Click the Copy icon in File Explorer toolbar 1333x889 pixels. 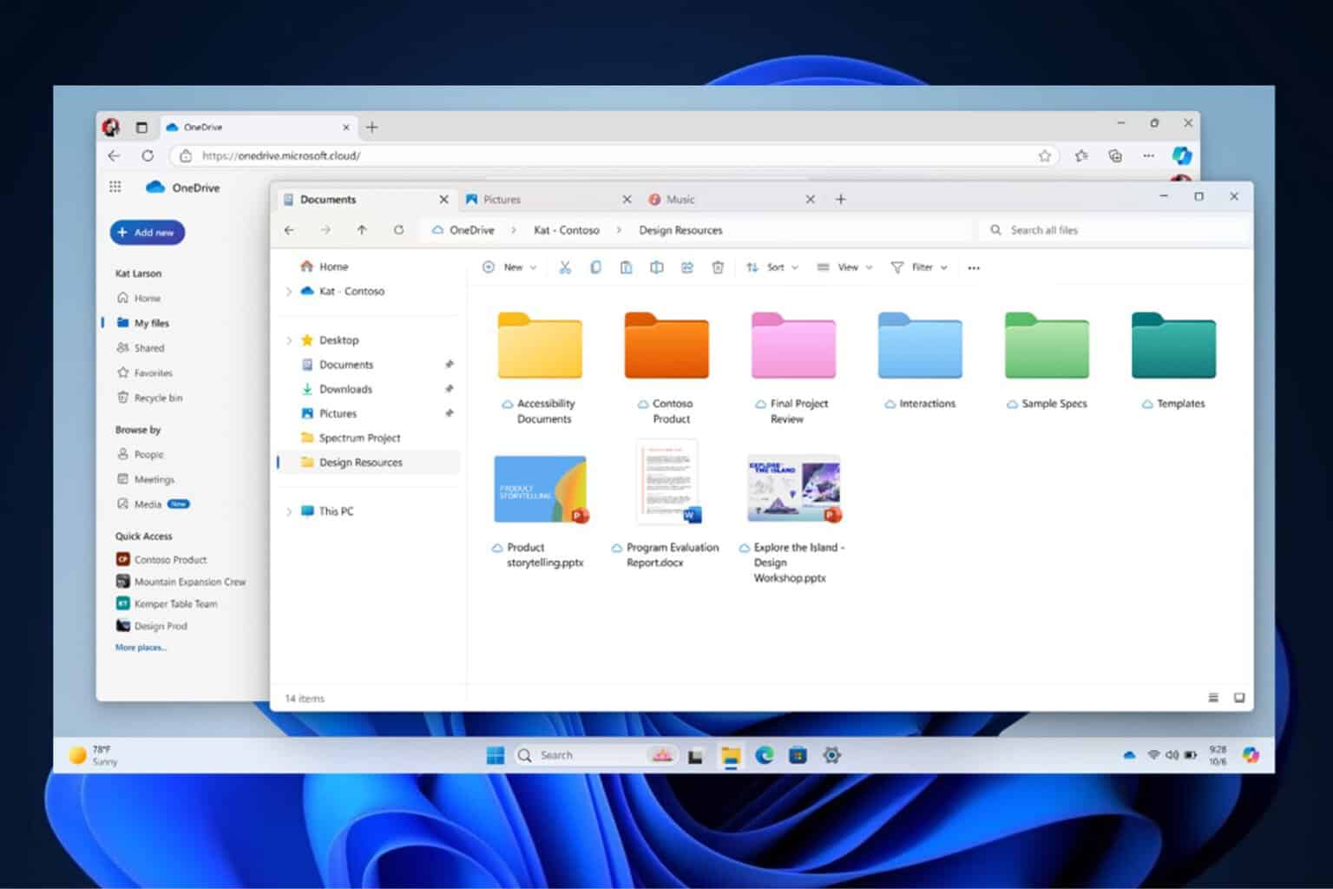pos(595,267)
